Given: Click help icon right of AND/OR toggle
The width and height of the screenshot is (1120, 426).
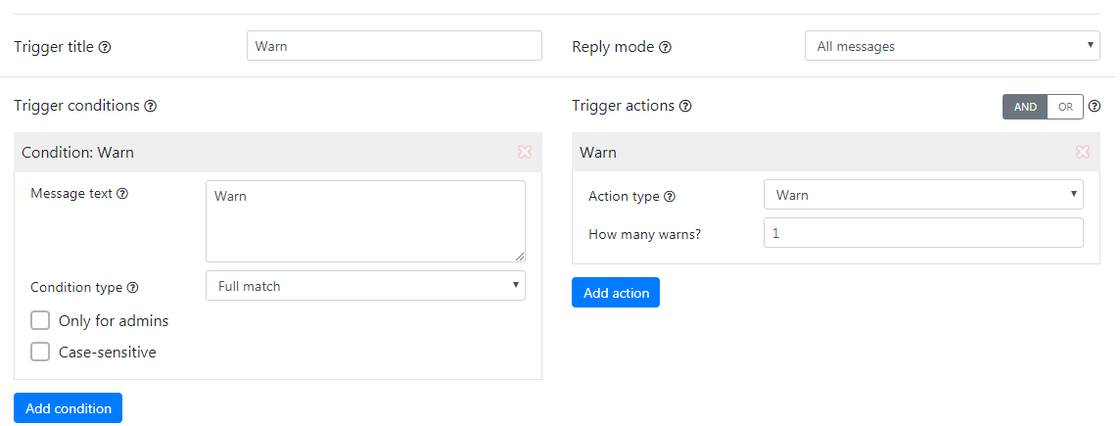Looking at the screenshot, I should click(1095, 107).
